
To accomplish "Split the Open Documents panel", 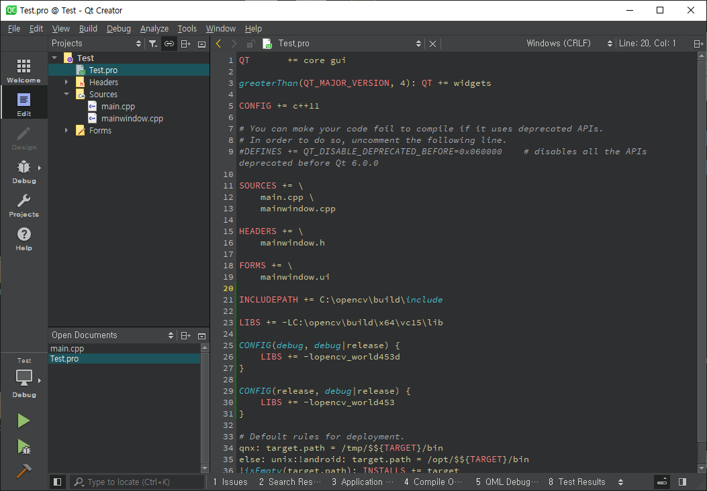I will pyautogui.click(x=185, y=335).
